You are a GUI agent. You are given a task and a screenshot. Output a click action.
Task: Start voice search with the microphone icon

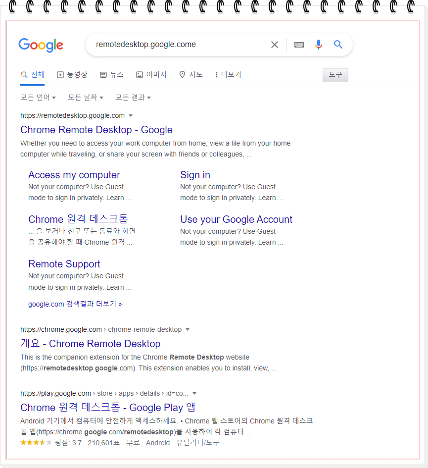click(x=319, y=45)
